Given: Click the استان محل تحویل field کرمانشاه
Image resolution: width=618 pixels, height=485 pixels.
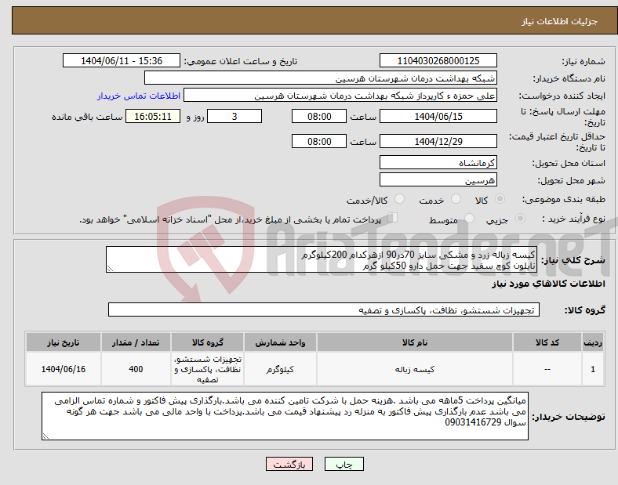Looking at the screenshot, I should (x=438, y=163).
